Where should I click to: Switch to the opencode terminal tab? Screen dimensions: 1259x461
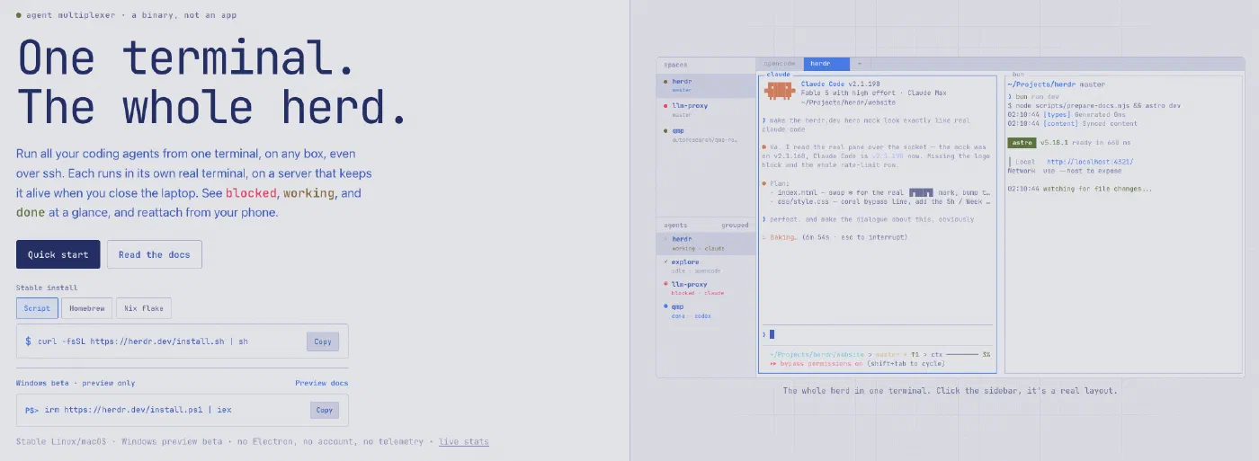(780, 64)
